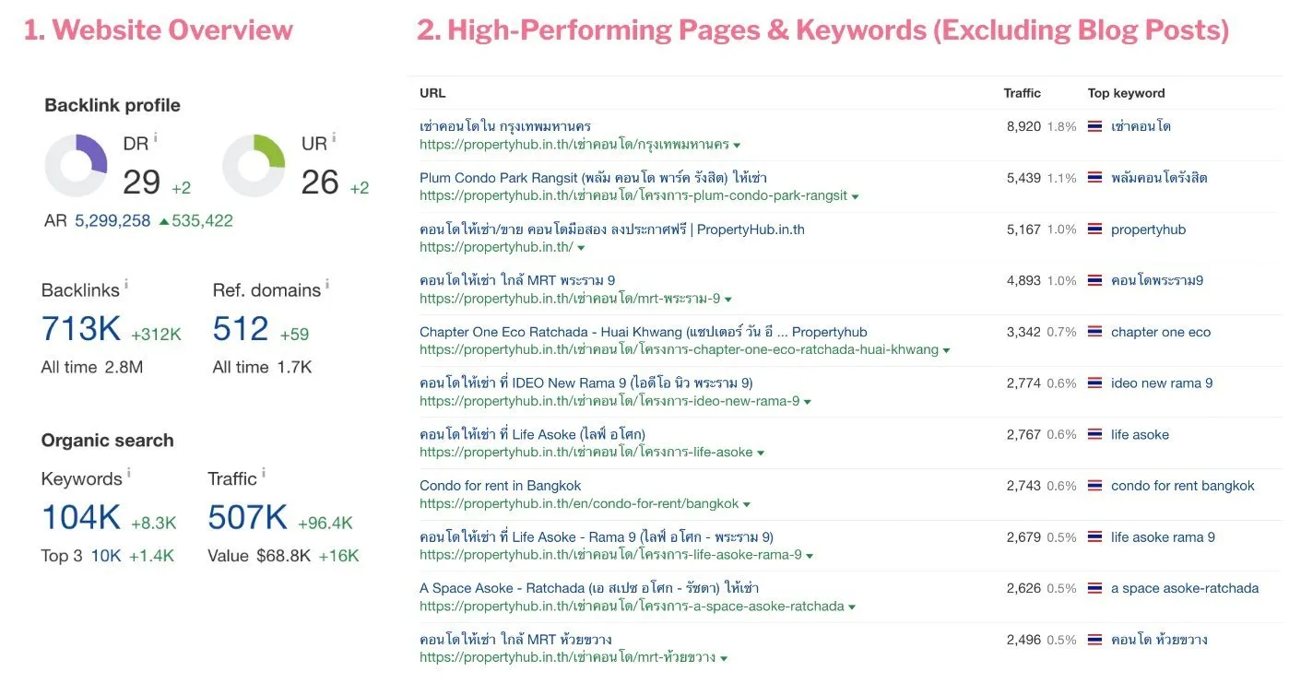Click the green UR donut chart
The height and width of the screenshot is (695, 1289).
pos(254,166)
